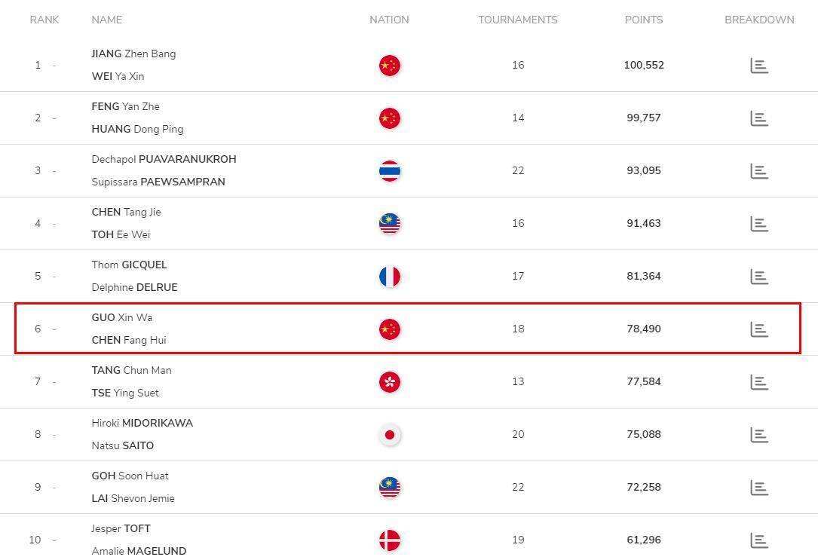This screenshot has width=818, height=560.
Task: Click the Thailand flag icon
Action: (389, 171)
